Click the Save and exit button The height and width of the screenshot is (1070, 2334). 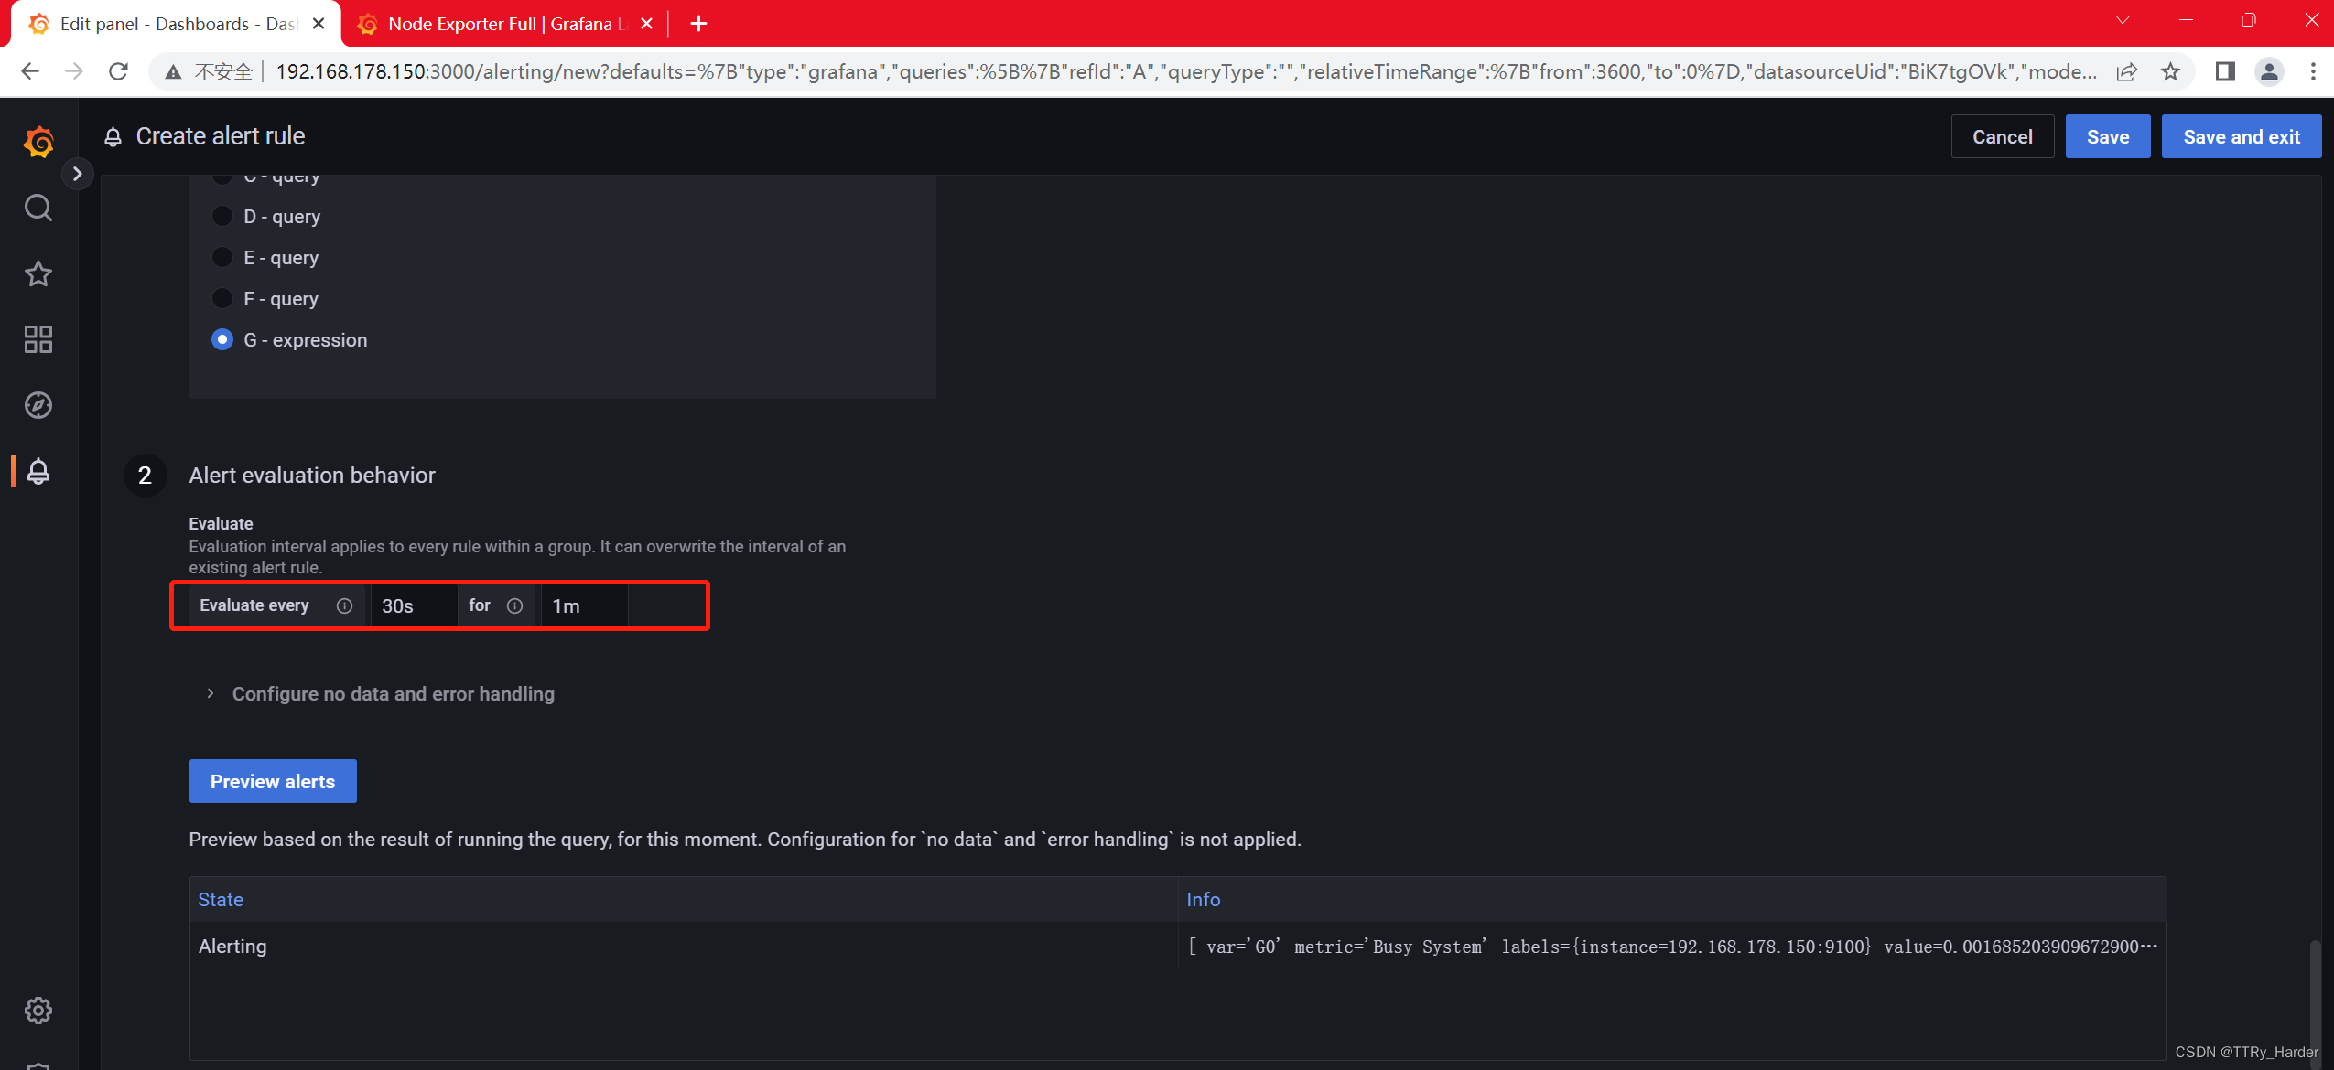pyautogui.click(x=2239, y=135)
